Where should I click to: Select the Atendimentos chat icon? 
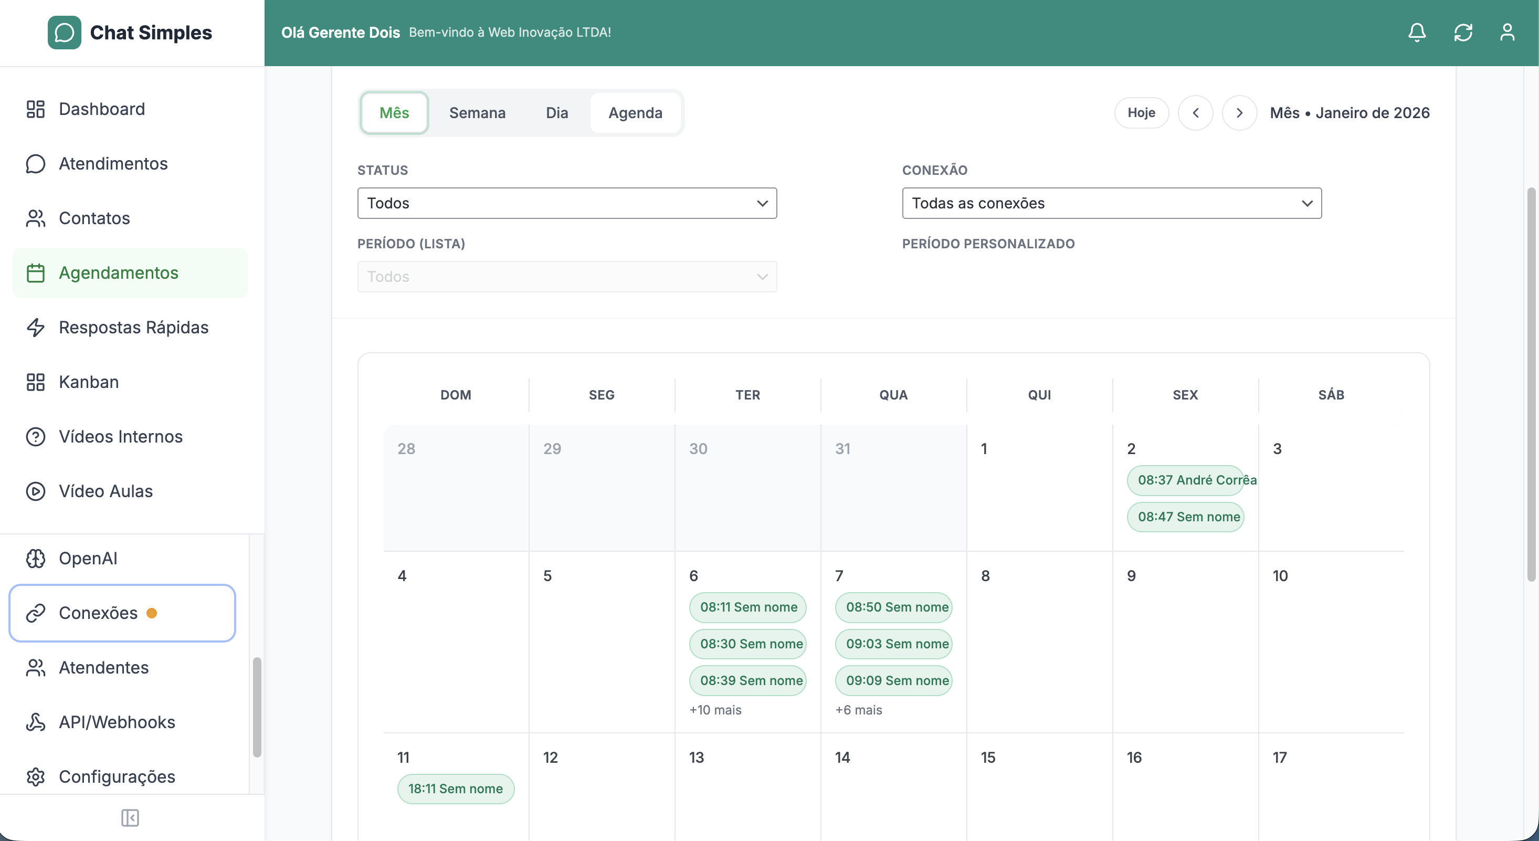[x=35, y=163]
